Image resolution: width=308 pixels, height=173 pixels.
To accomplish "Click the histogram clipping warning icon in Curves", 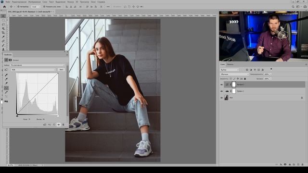I will tap(6, 101).
